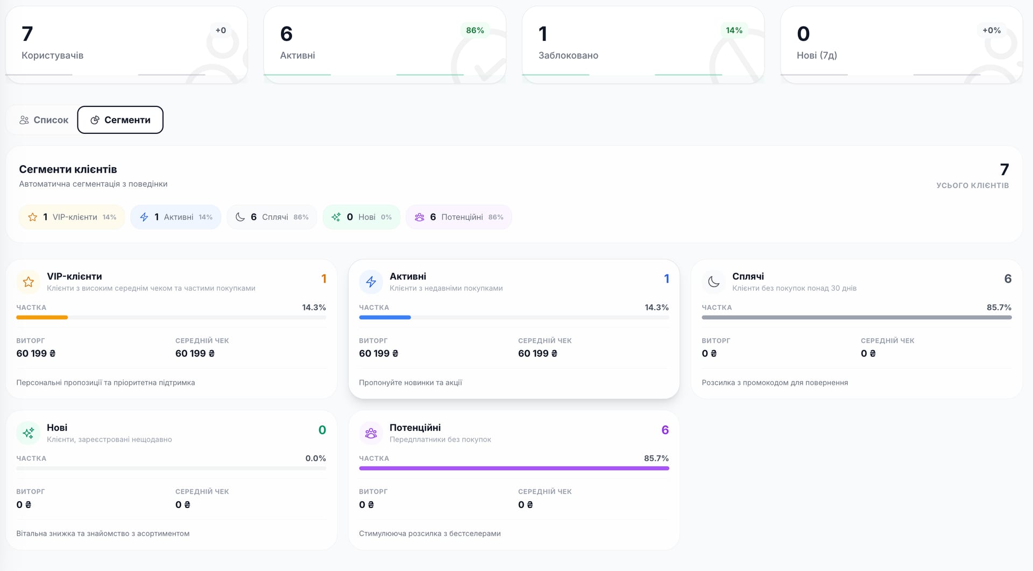Screen dimensions: 1033x571
Task: Open the 6 Активні stat card
Action: 385,45
